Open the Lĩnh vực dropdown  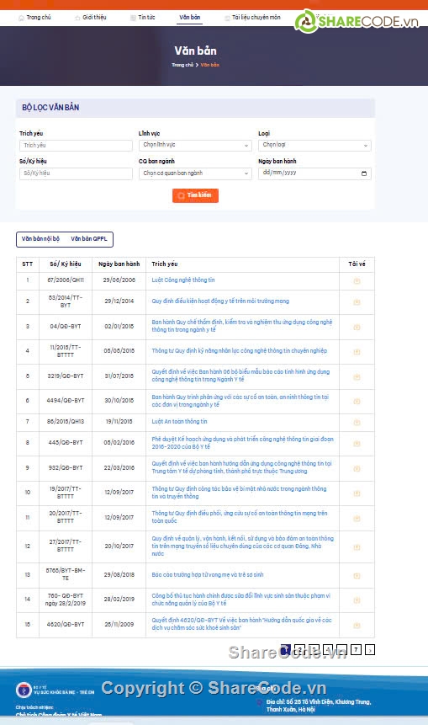(x=195, y=145)
